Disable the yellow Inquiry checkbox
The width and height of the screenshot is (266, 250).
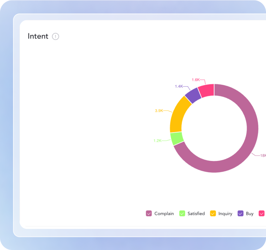213,214
